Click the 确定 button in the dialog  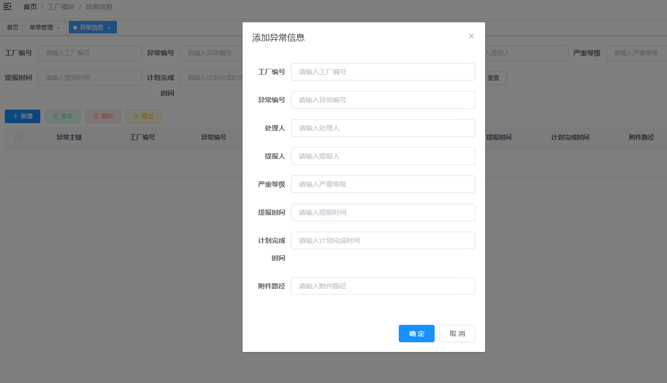point(417,334)
